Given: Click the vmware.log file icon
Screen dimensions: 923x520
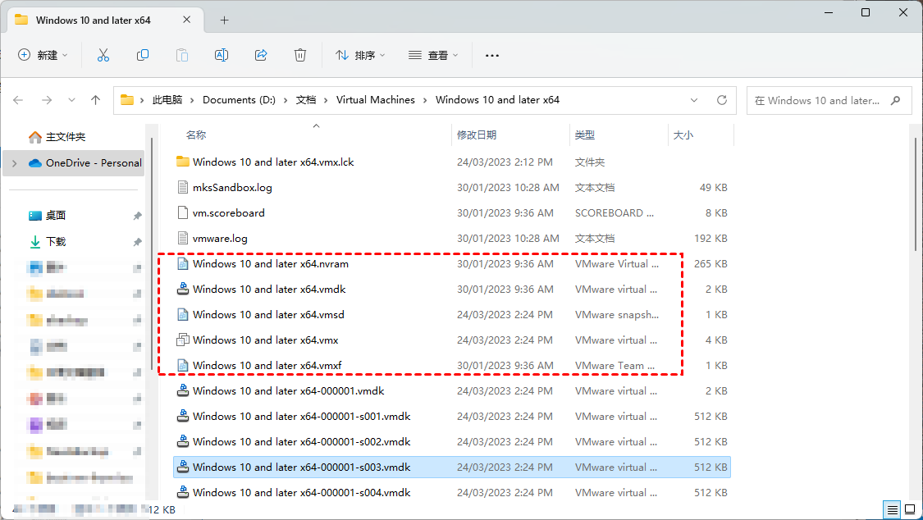Looking at the screenshot, I should click(x=183, y=238).
